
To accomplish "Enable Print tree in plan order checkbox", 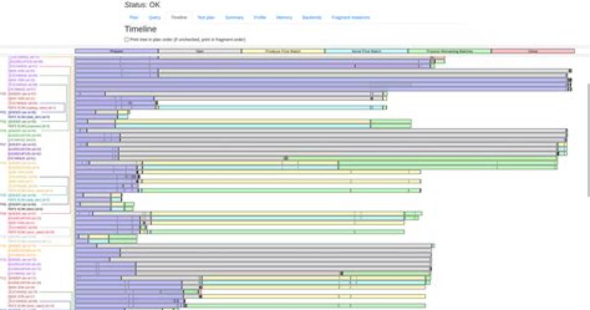I will click(127, 39).
